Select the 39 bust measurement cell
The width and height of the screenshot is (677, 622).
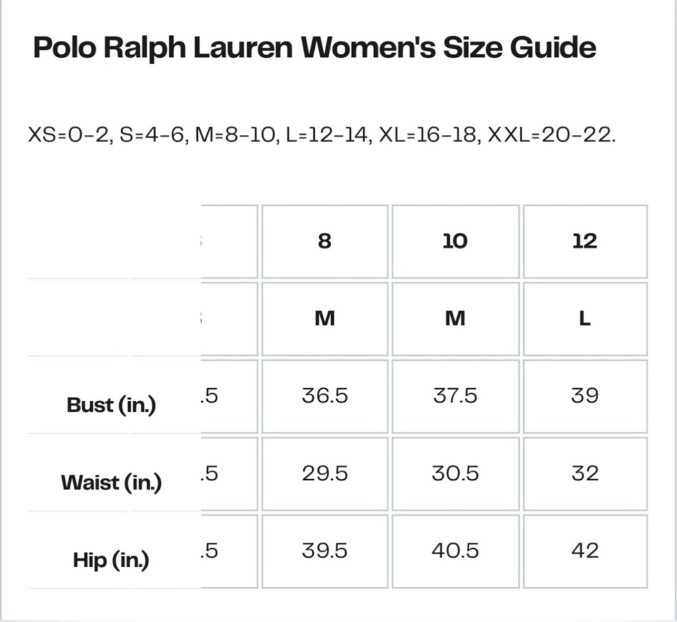pos(585,396)
